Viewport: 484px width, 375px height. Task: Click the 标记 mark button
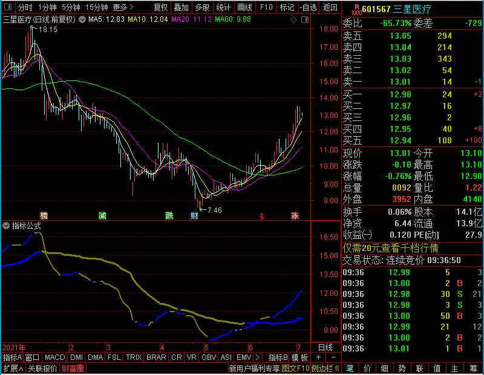287,7
